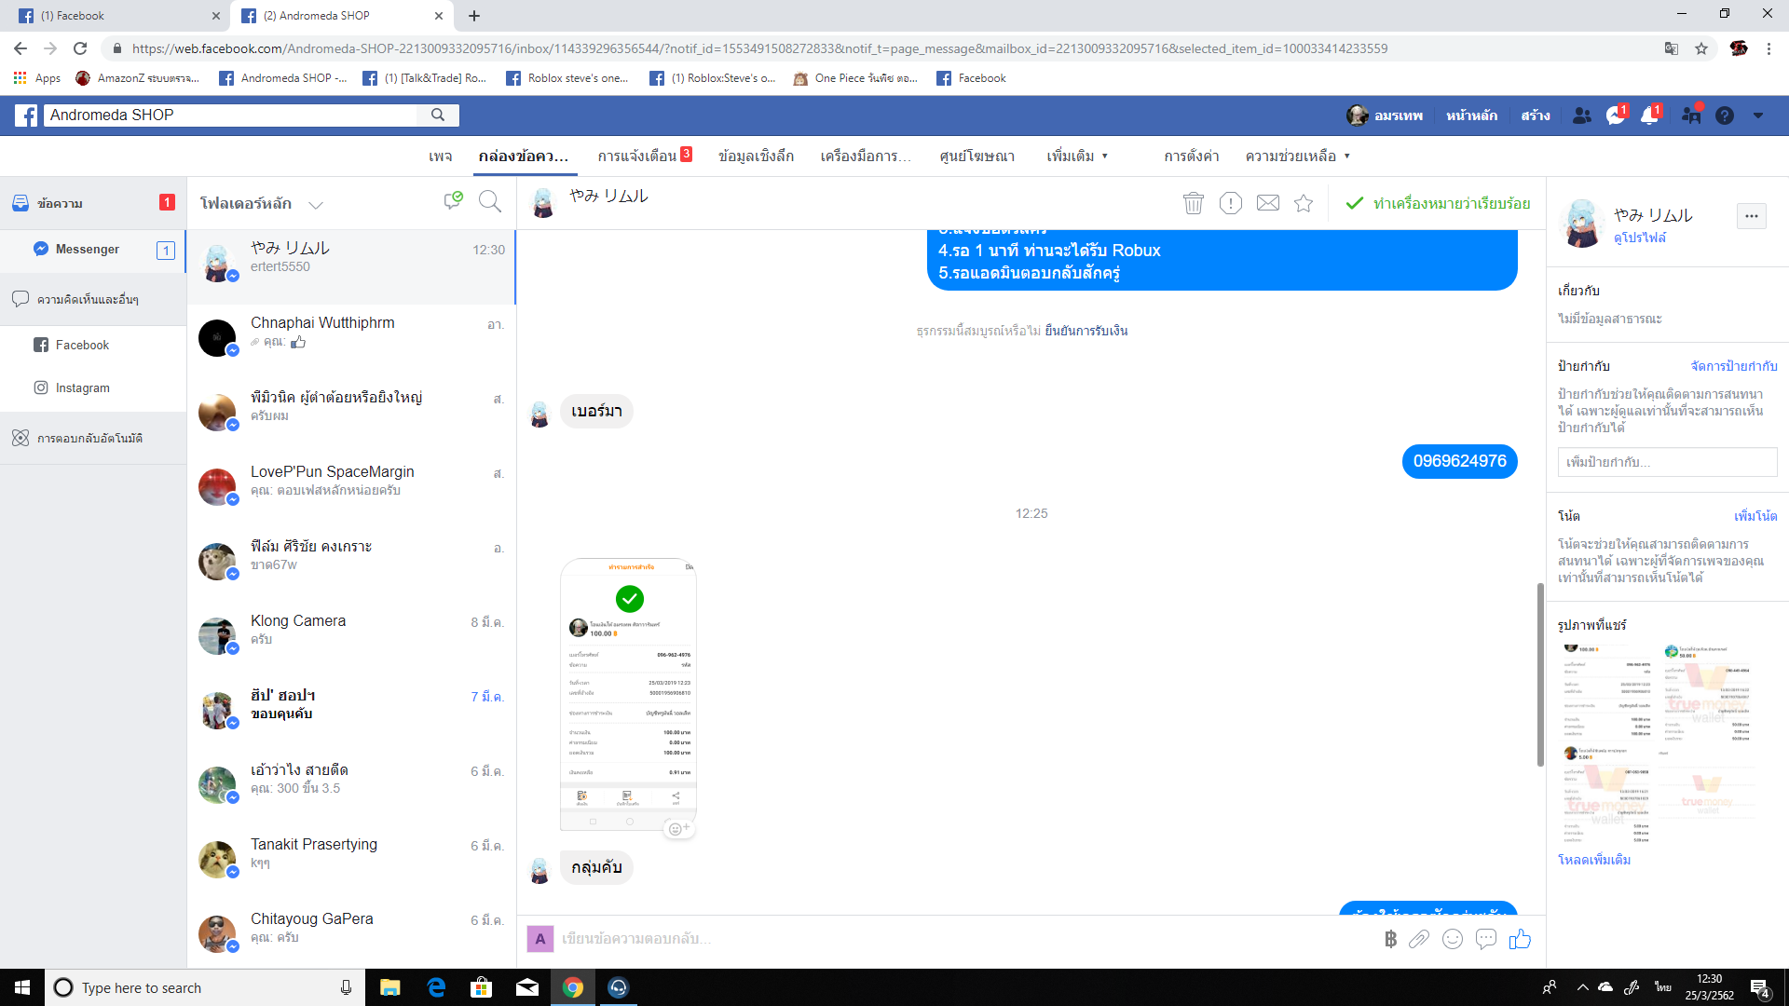Viewport: 1789px width, 1006px height.
Task: Add reaction to the payment image
Action: point(679,828)
